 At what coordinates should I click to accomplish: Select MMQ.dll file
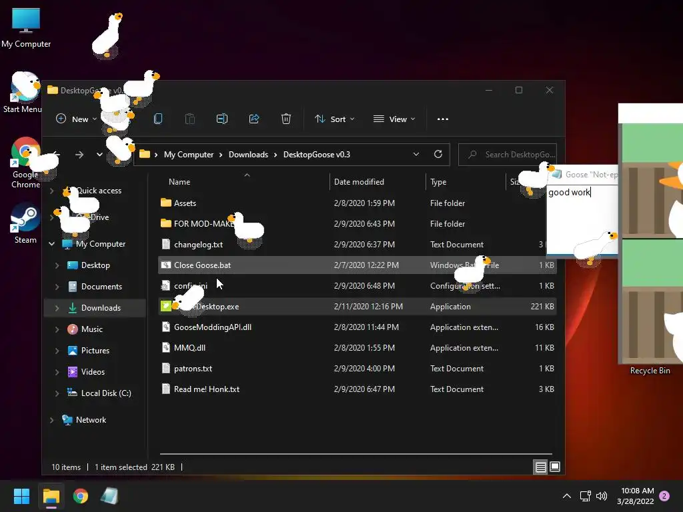(358, 348)
